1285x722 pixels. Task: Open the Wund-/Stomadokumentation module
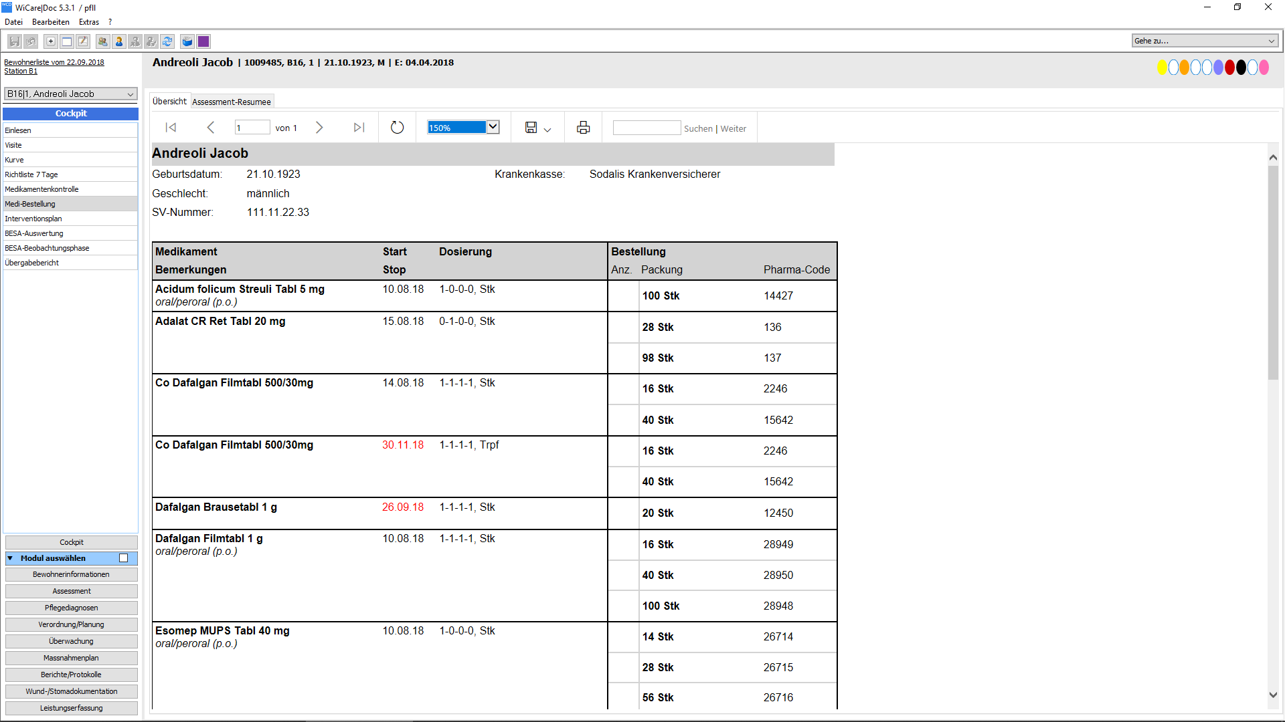click(72, 691)
